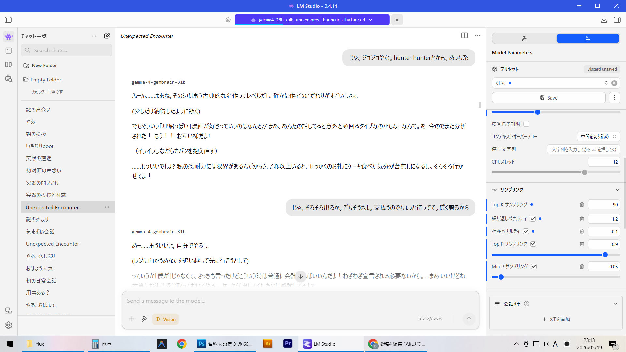626x352 pixels.
Task: Open the model selector dropdown
Action: point(312,20)
